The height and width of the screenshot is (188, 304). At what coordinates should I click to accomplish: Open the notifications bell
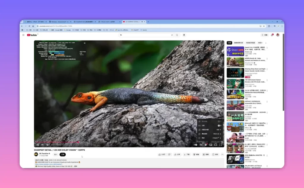(272, 35)
